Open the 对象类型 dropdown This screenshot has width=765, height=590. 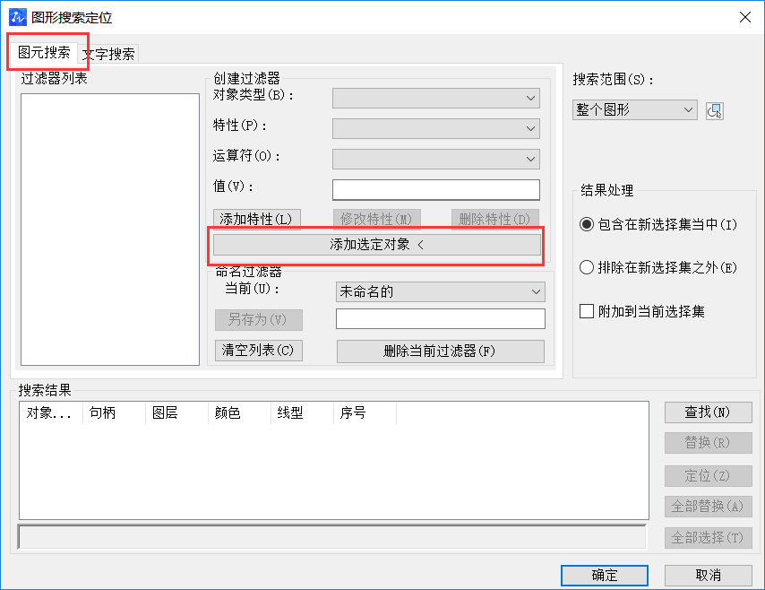(435, 98)
